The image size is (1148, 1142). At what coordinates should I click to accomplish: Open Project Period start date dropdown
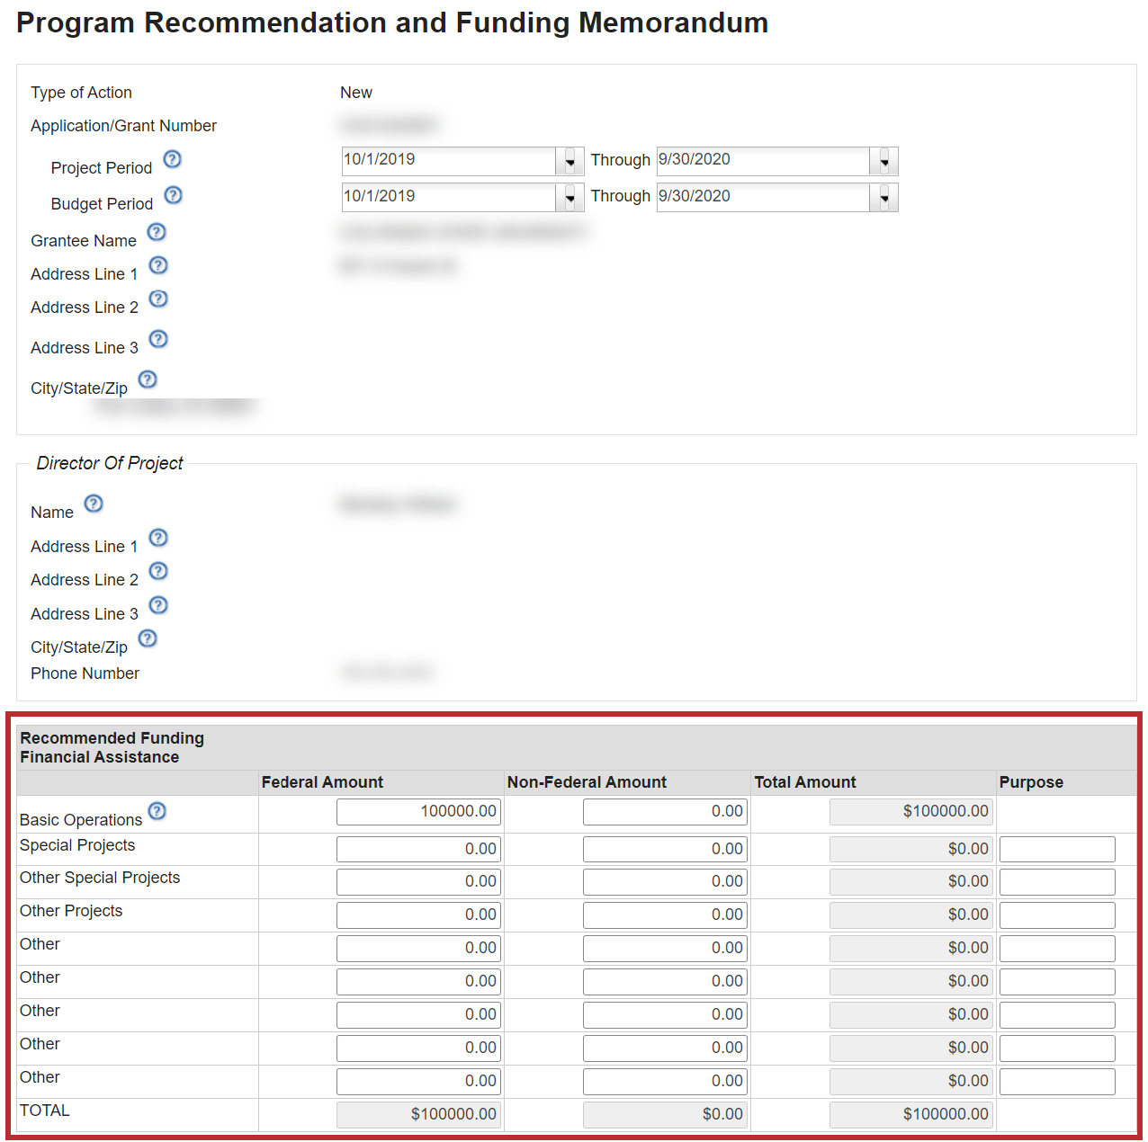click(570, 162)
